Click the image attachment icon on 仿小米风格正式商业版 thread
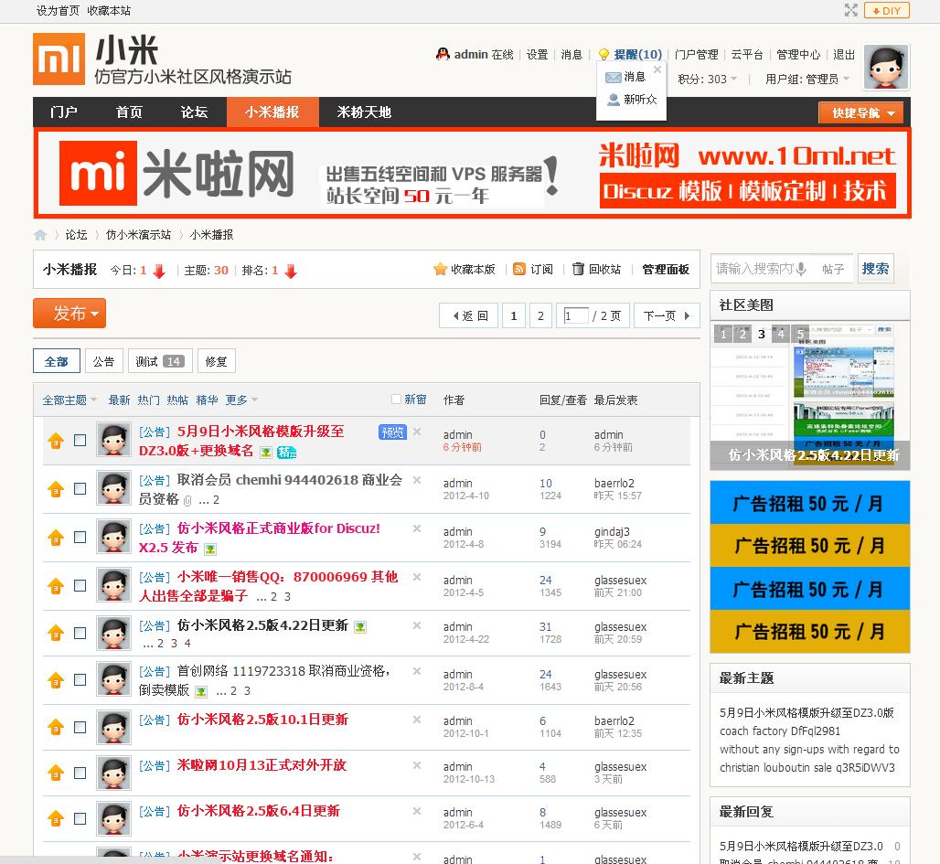Screen dimensions: 940x864 [x=209, y=549]
